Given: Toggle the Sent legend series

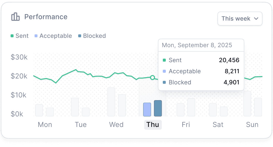Looking at the screenshot, I should 20,36.
